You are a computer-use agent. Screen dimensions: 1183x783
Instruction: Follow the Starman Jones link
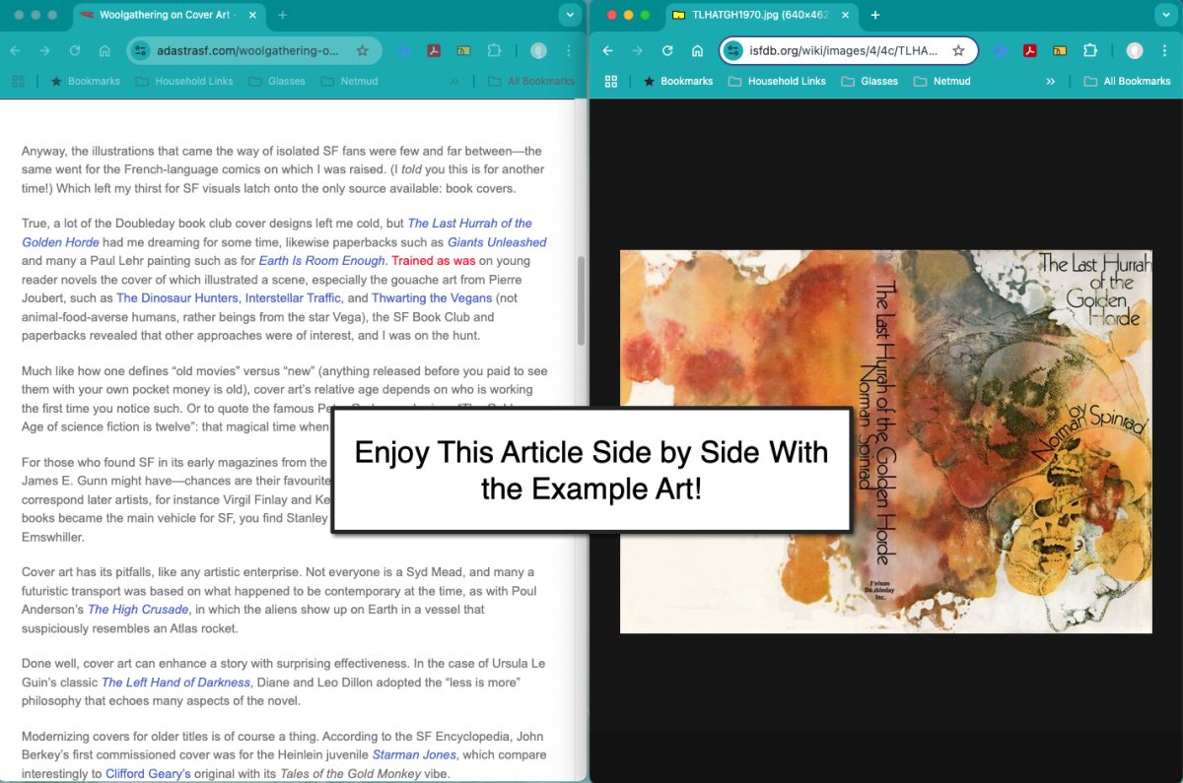pyautogui.click(x=414, y=755)
